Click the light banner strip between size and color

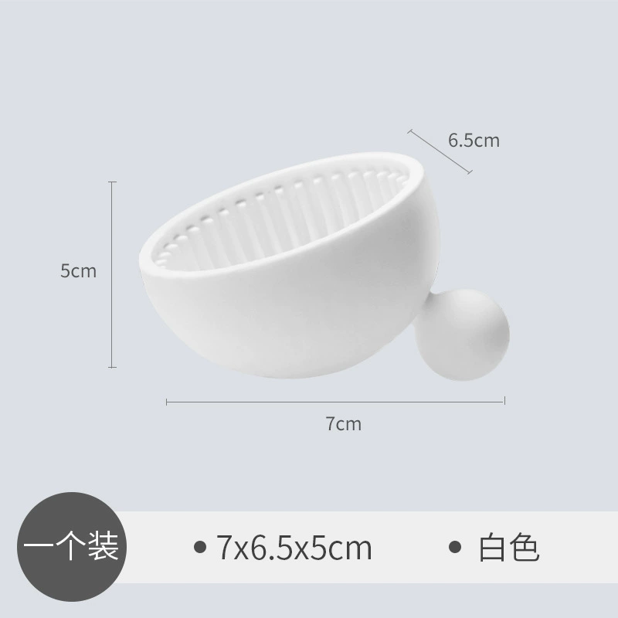click(x=410, y=547)
